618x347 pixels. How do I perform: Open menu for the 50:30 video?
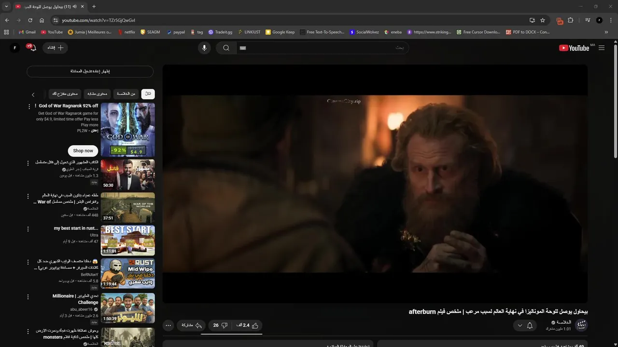(x=28, y=163)
